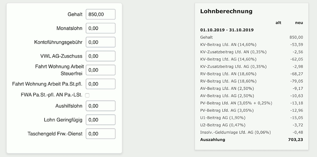Select Fahrt Wohnung Arbeit Steuerfrei field

point(101,70)
